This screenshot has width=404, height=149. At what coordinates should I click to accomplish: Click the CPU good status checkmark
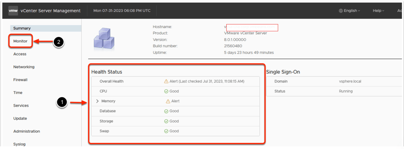[x=166, y=91]
